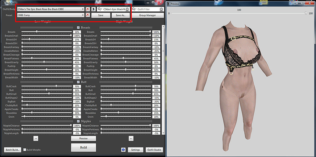Delete the CBBE Curvy preset with red X

[88, 15]
